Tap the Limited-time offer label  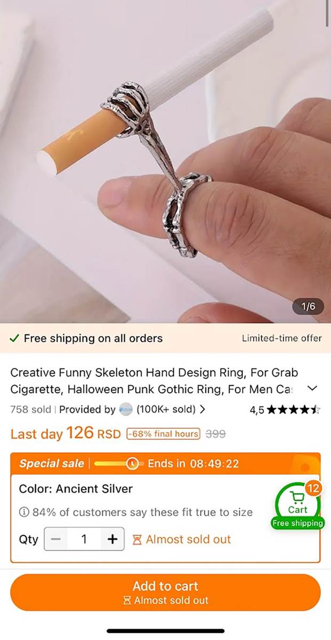coord(282,338)
